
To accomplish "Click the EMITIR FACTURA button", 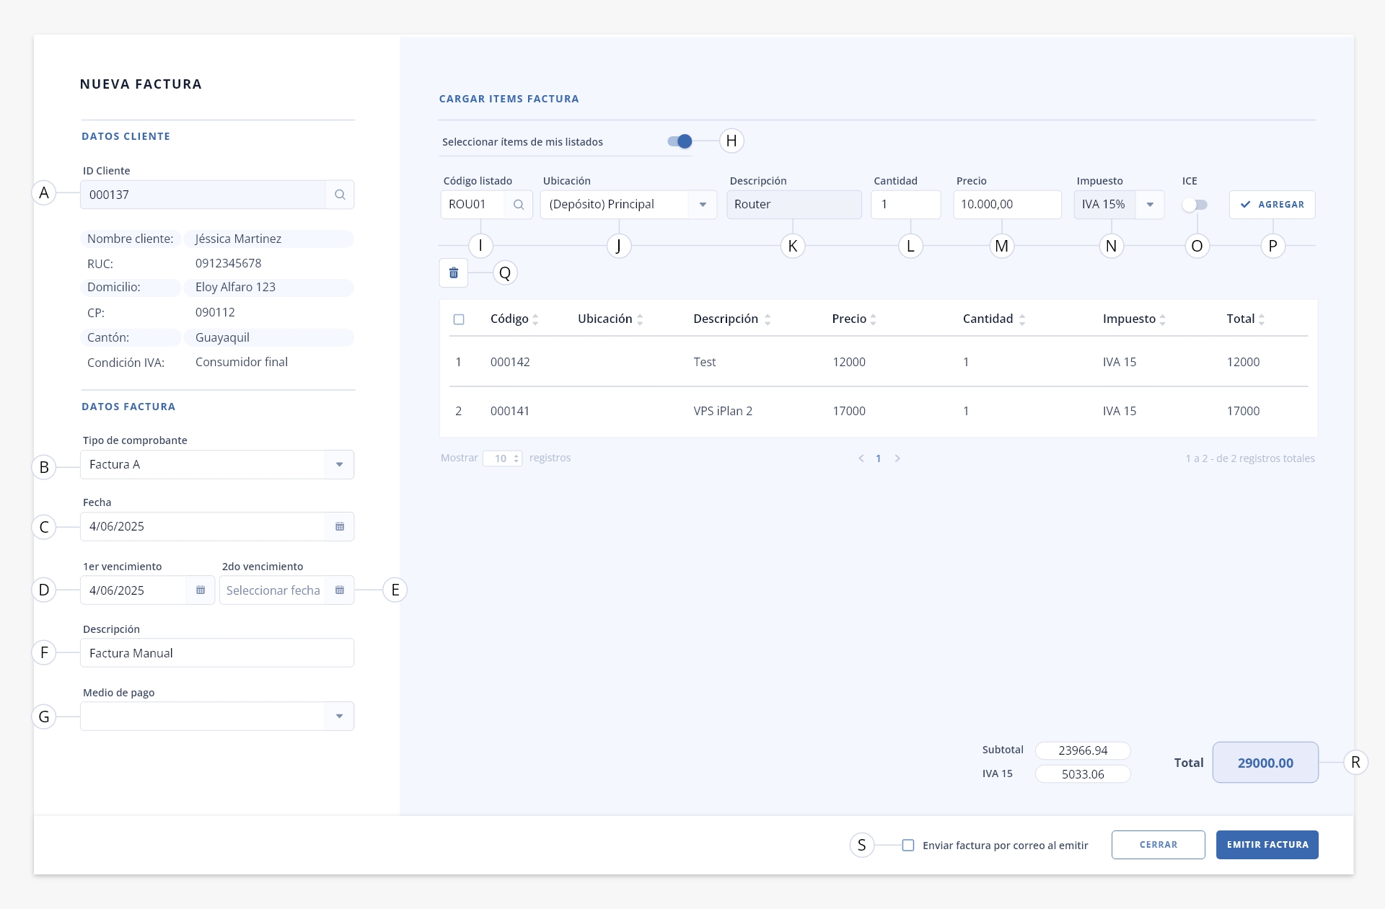I will pos(1267,845).
